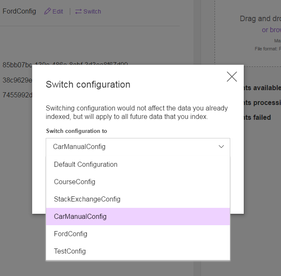Select the highlighted CarManualConfig option
The width and height of the screenshot is (281, 276).
coord(138,216)
